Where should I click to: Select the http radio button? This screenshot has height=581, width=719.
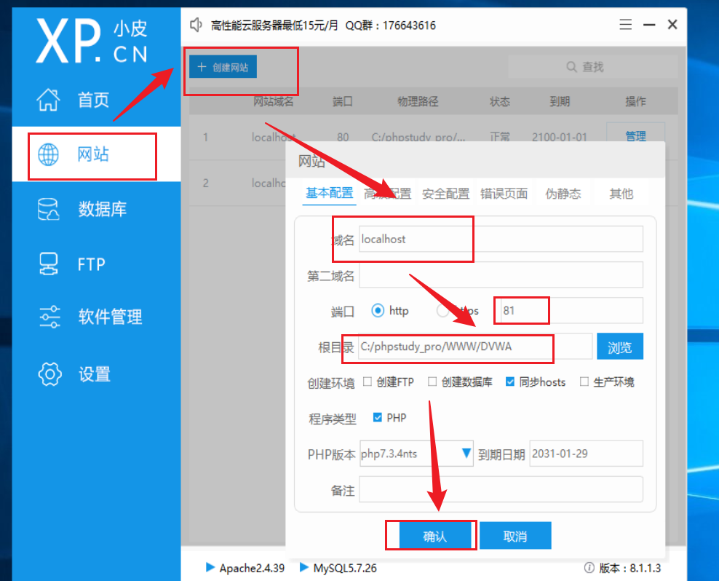(378, 311)
